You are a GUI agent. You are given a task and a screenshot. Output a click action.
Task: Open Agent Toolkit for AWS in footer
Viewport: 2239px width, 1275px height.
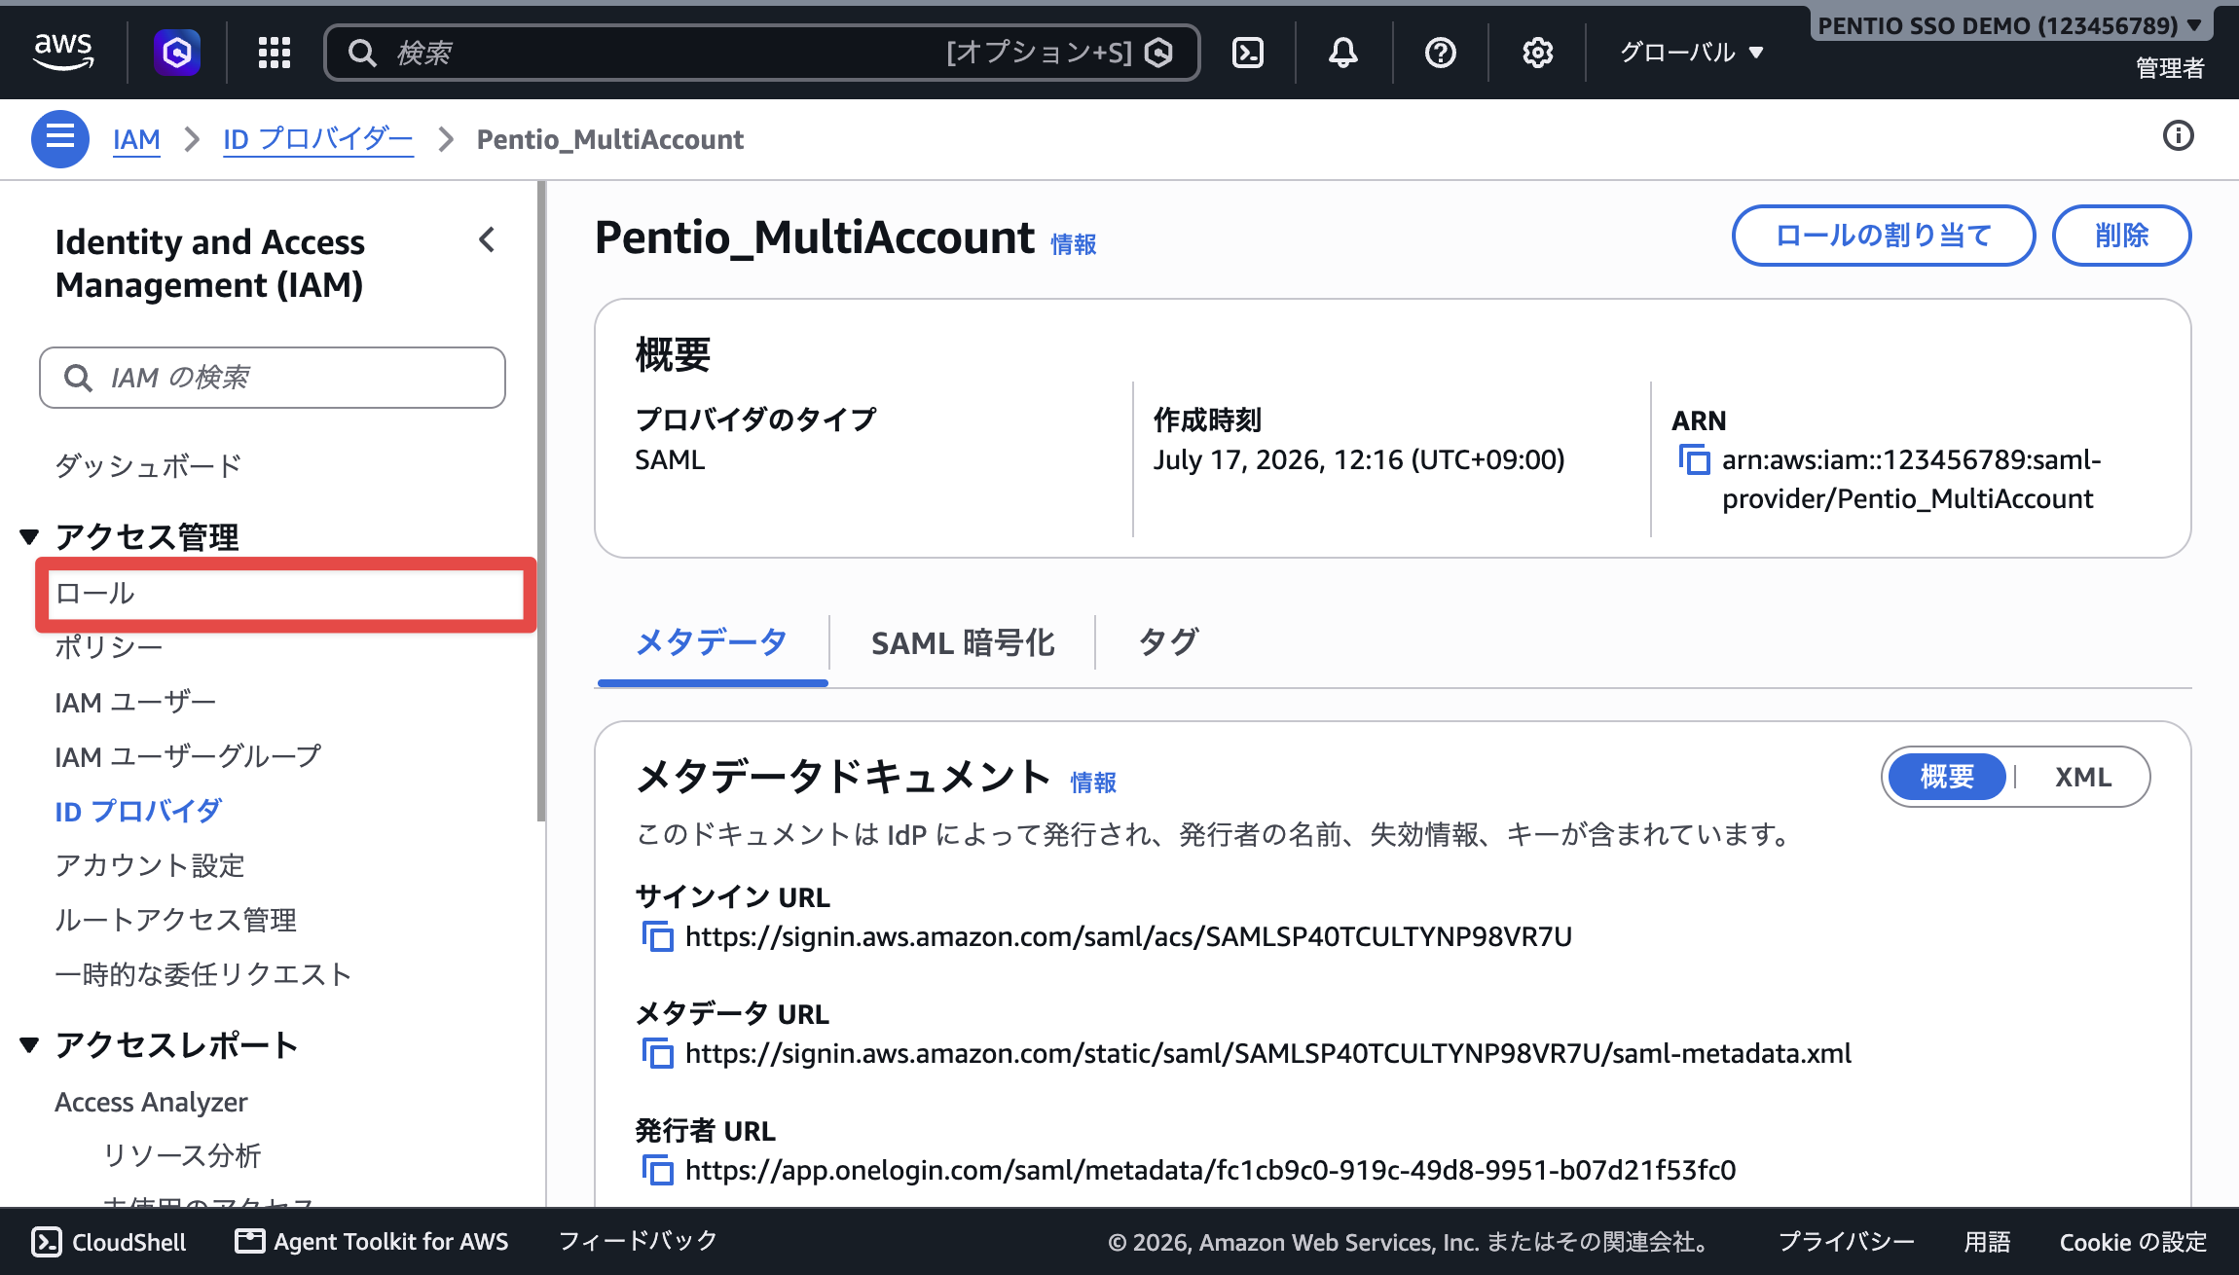coord(372,1242)
